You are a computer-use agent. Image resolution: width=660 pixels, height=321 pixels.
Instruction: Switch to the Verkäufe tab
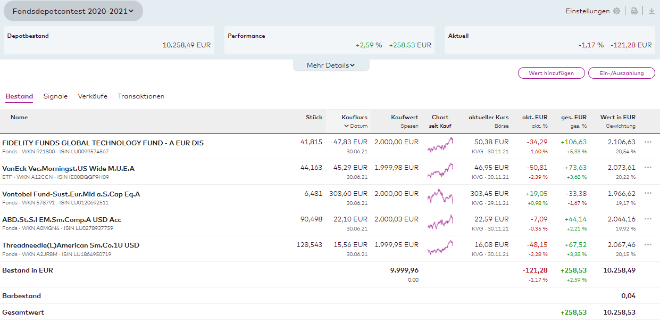tap(93, 96)
